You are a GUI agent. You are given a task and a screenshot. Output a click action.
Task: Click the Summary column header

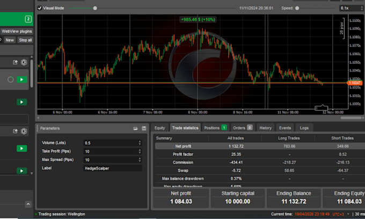pos(164,138)
